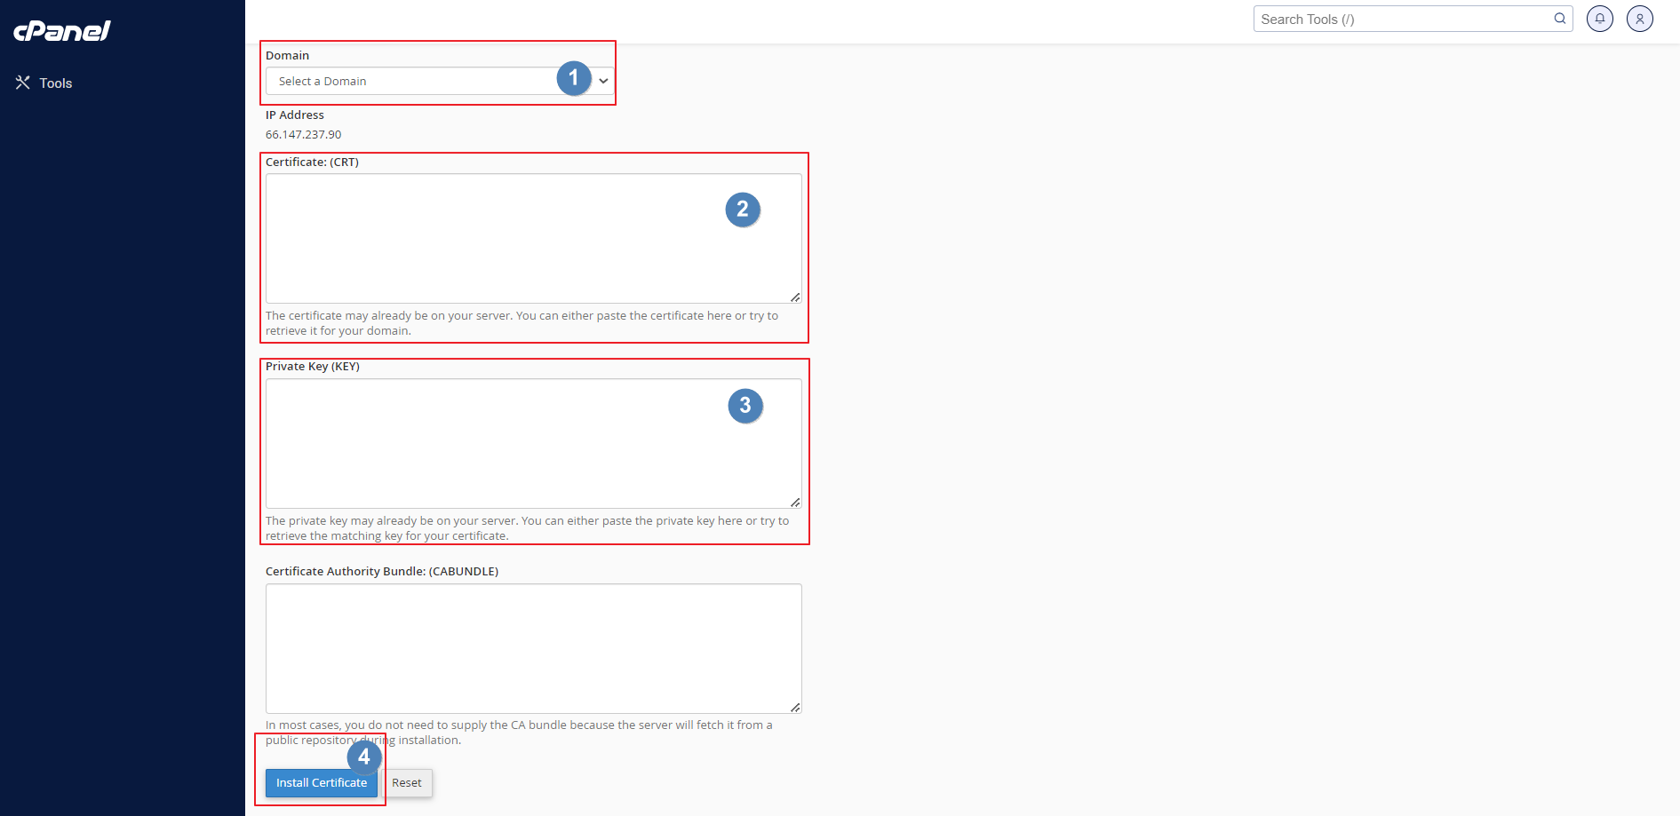Select the IP address 66.147.237.90 text
This screenshot has height=816, width=1680.
pos(304,135)
